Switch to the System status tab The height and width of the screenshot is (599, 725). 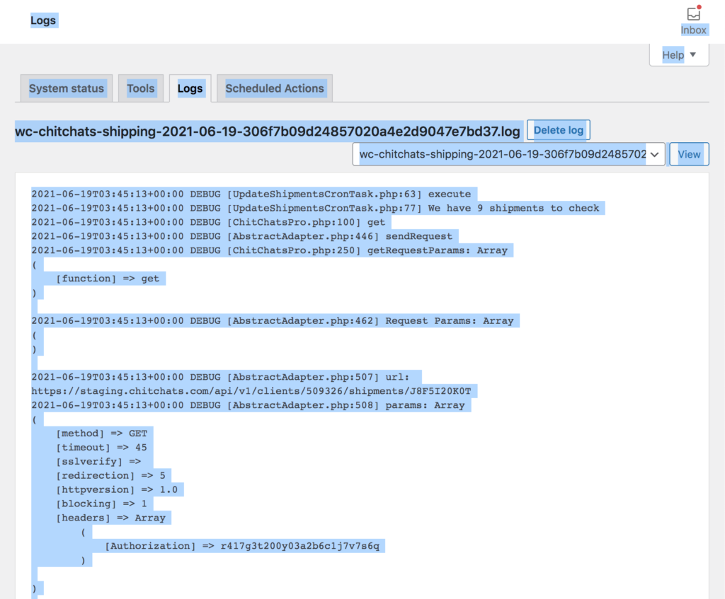click(67, 88)
